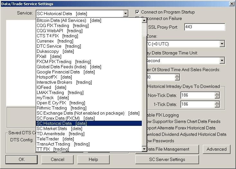Select highlighted SC Historical Data entry
The width and height of the screenshot is (236, 169).
tap(89, 123)
